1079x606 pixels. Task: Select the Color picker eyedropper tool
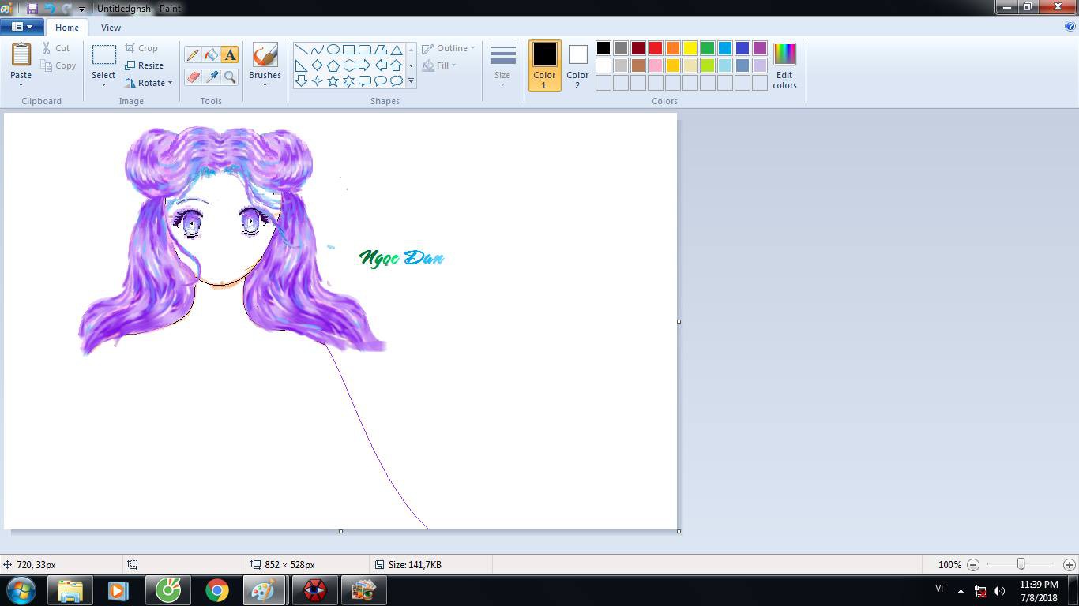click(x=211, y=77)
